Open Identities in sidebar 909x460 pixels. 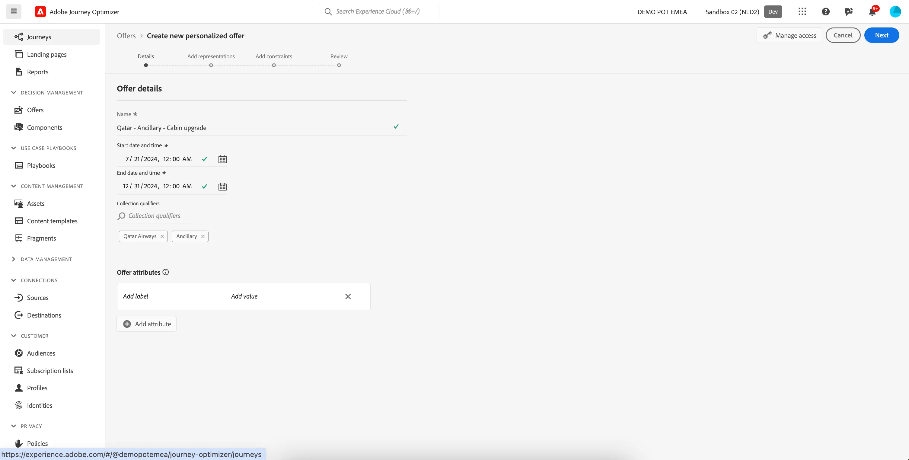click(52, 406)
